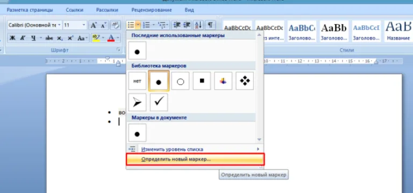The width and height of the screenshot is (413, 193).
Task: Open the Ссылки tab
Action: tap(75, 10)
